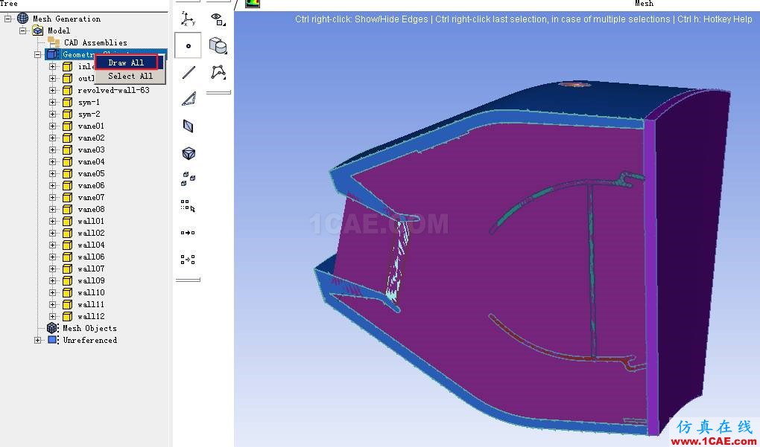Click the Geometry Objects node icon

point(53,54)
